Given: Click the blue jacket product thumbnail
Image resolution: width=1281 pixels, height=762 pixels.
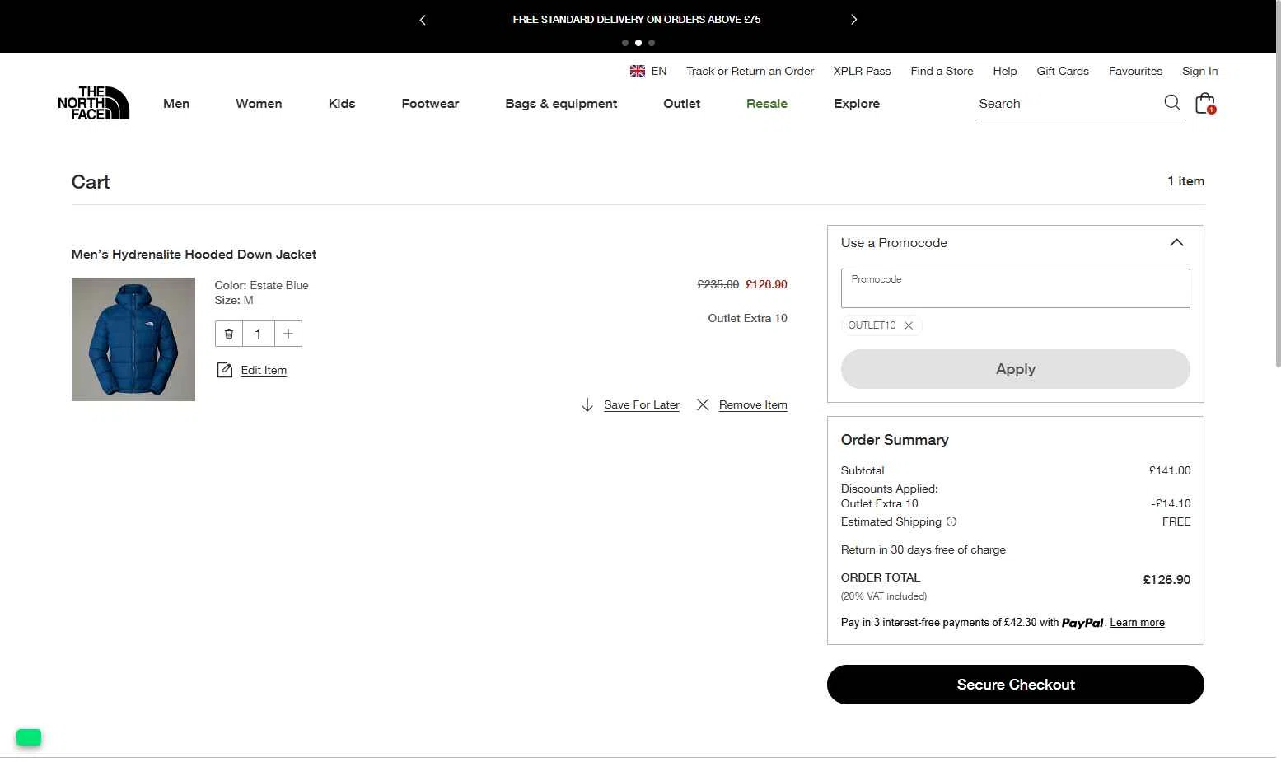Looking at the screenshot, I should click(133, 339).
